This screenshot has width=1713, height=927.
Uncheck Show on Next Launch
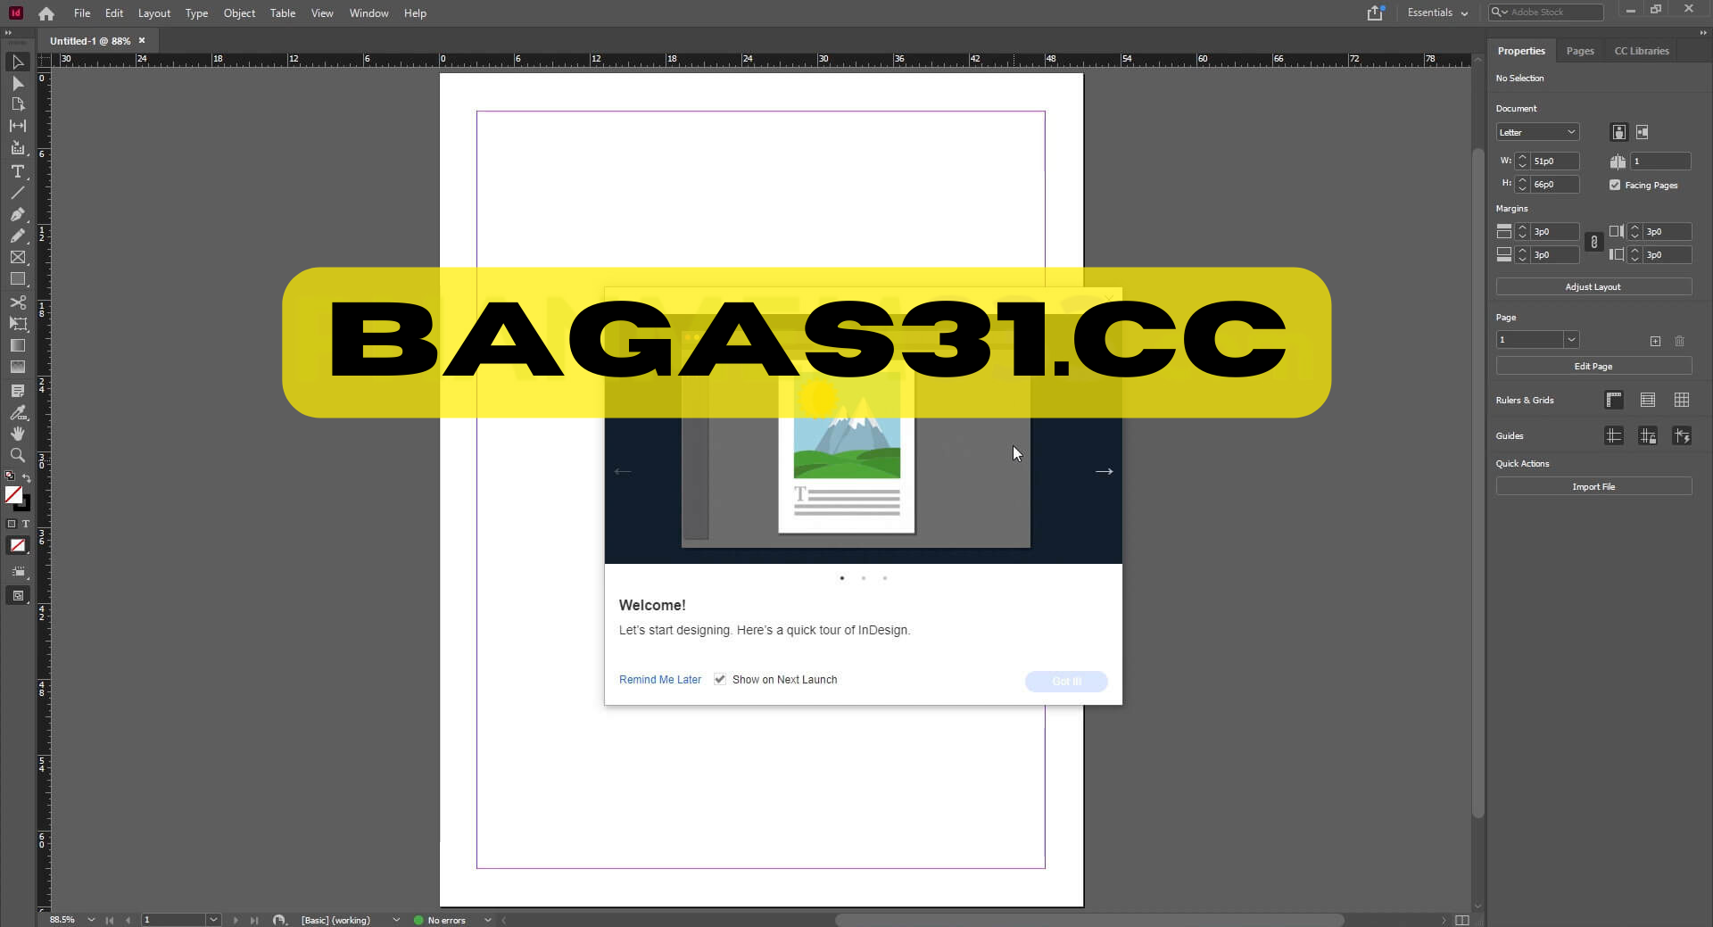(720, 679)
